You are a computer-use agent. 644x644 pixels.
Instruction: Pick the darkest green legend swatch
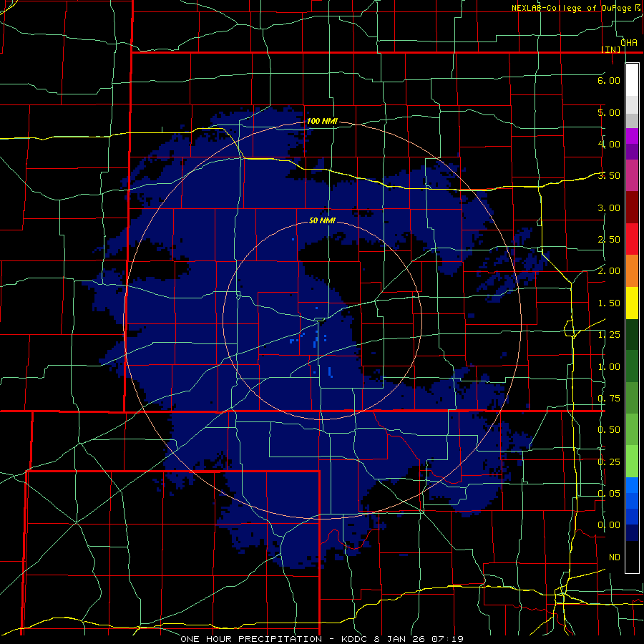click(x=632, y=334)
